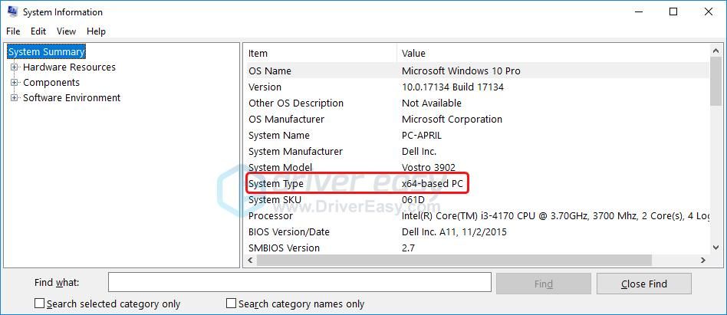
Task: Click the Close Find button
Action: click(x=643, y=284)
